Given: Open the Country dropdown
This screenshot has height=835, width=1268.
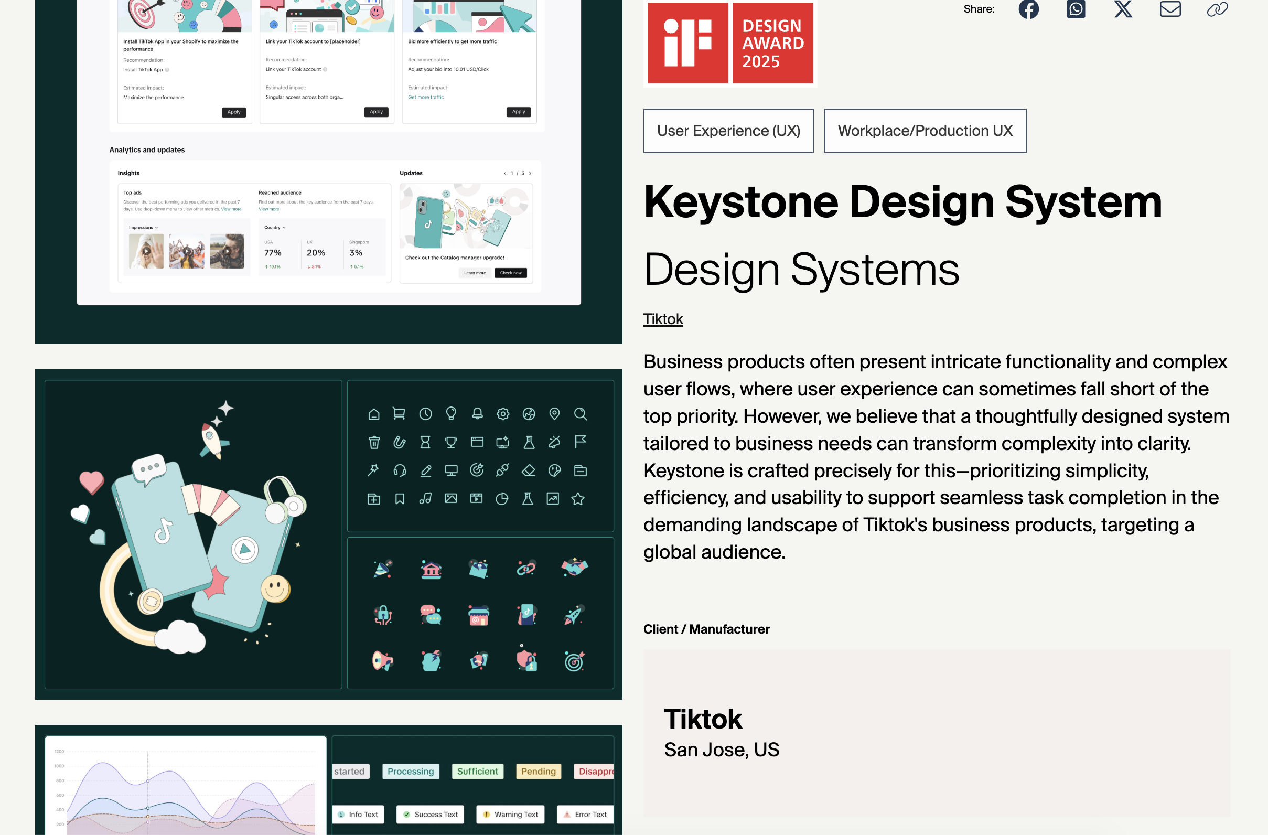Looking at the screenshot, I should [x=275, y=228].
